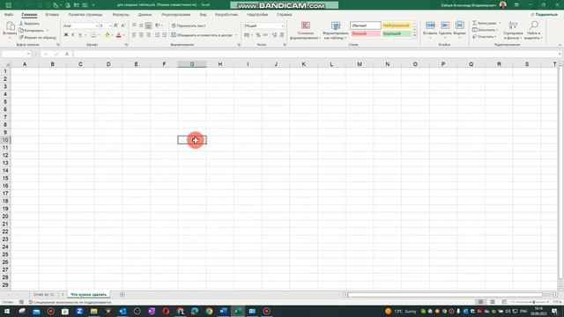Viewport: 564px width, 317px height.
Task: Open Format as Table (Форматировать как таблицу)
Action: click(x=335, y=30)
